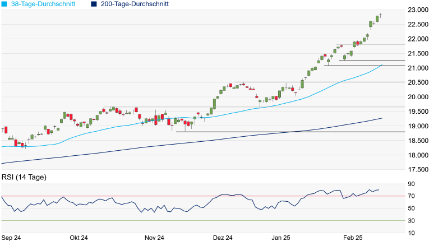429x241 pixels.
Task: Click the dark blue 200-Tage-Durchschnitt legend swatch
Action: click(x=94, y=4)
